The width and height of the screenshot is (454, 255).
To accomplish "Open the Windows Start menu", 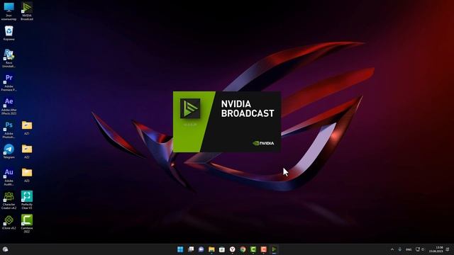I will pos(180,249).
